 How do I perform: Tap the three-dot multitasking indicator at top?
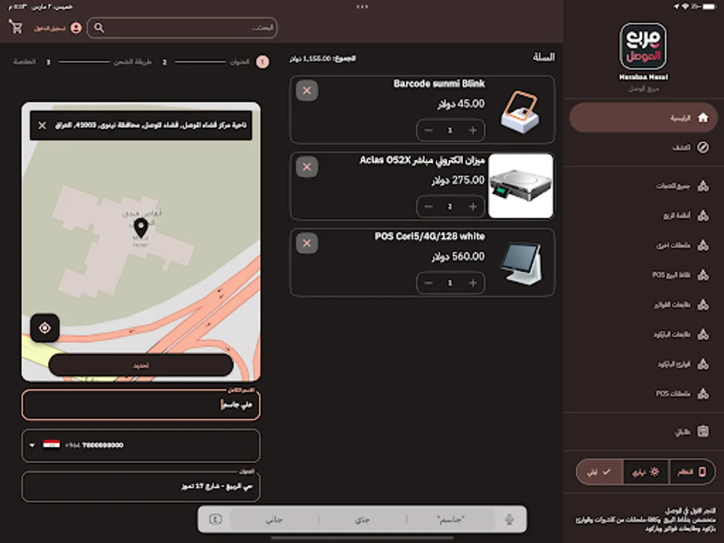click(362, 7)
